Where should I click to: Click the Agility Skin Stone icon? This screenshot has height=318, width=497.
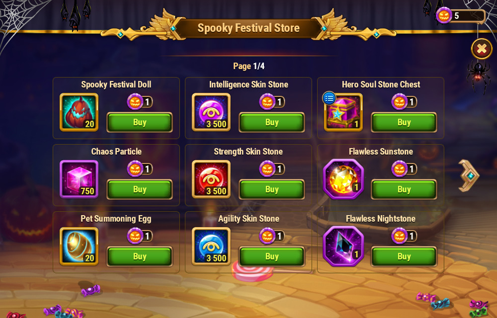click(x=211, y=246)
